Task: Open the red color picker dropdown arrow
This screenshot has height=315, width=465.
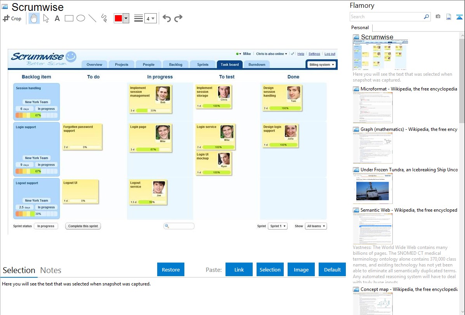Action: pos(126,18)
